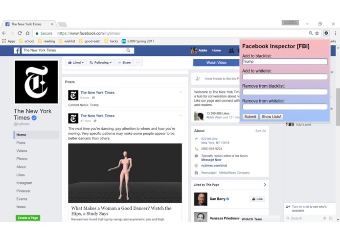Select Instagram in the page sidebar
Image resolution: width=340 pixels, height=242 pixels.
click(x=24, y=183)
